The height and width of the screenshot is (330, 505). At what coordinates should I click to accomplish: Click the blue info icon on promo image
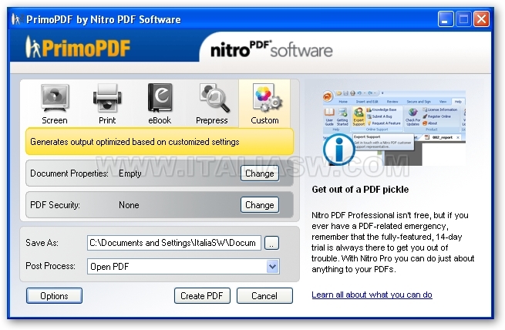tap(338, 150)
